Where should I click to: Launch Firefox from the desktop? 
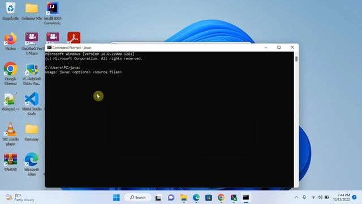point(11,41)
